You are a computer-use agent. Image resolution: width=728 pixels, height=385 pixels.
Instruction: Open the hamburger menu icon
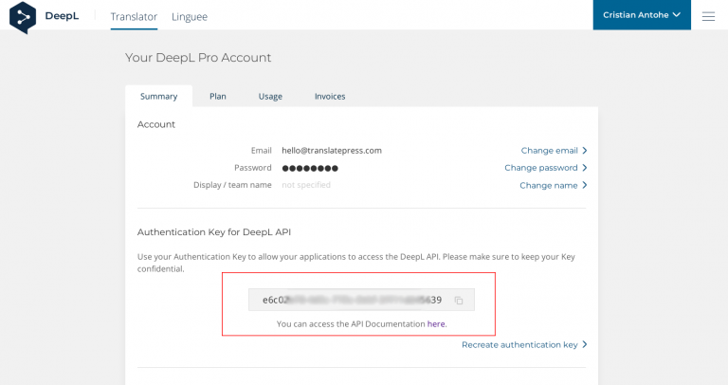708,16
